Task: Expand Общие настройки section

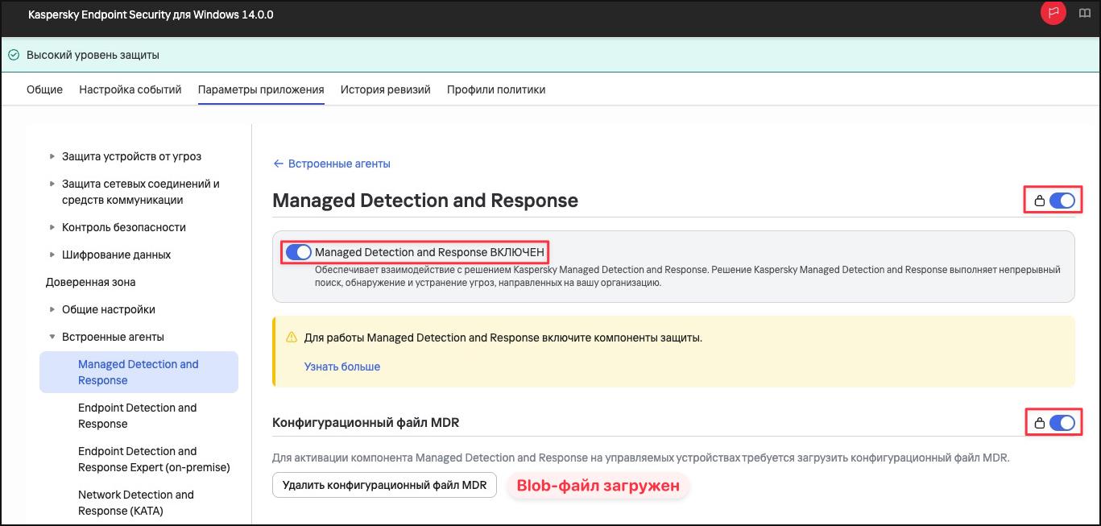Action: pos(52,309)
